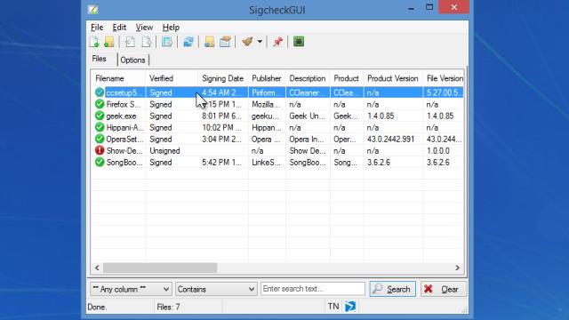The height and width of the screenshot is (320, 569).
Task: Select the OperaSet... filename cell
Action: click(x=124, y=140)
